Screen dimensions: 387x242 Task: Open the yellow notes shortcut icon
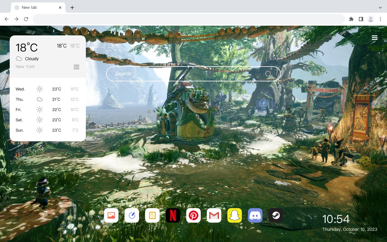click(x=152, y=215)
